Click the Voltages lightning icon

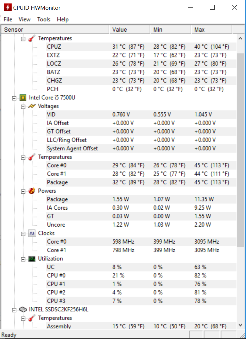tap(32, 106)
